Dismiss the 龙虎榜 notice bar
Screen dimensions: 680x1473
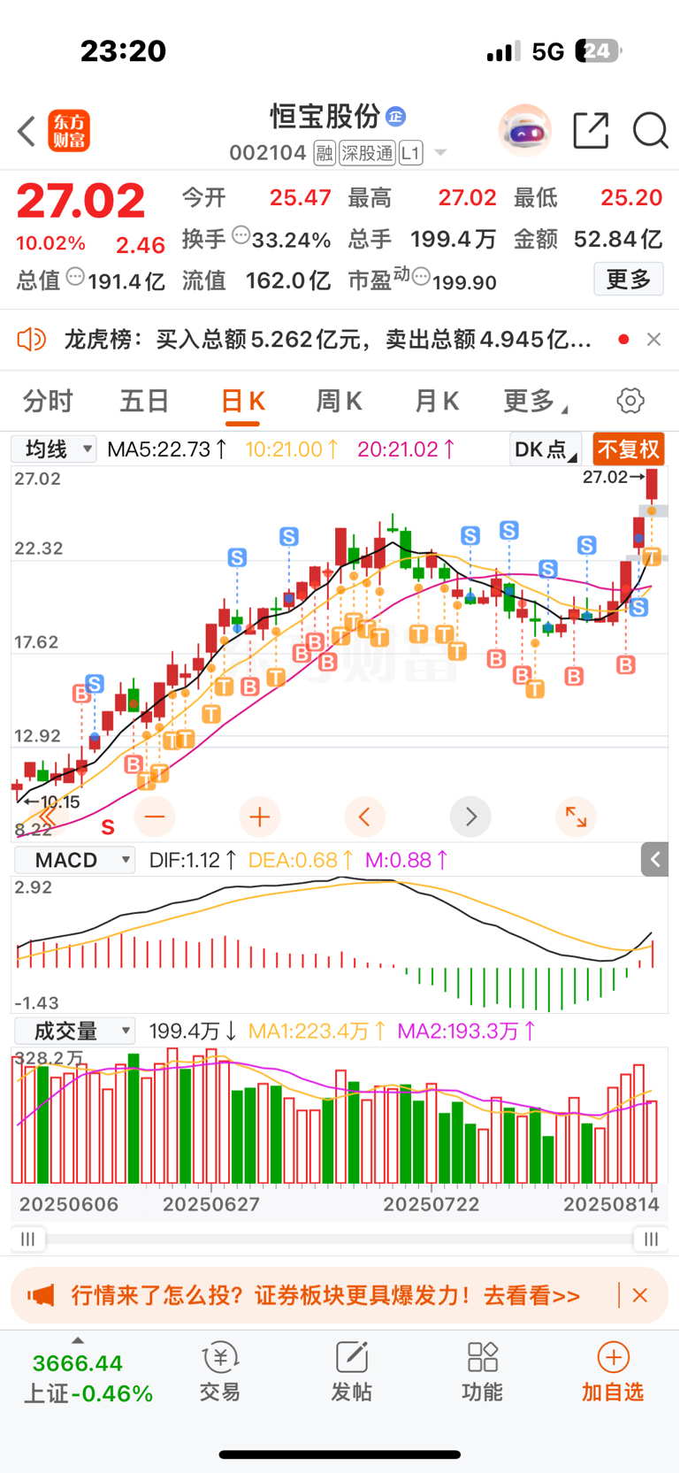pos(653,339)
